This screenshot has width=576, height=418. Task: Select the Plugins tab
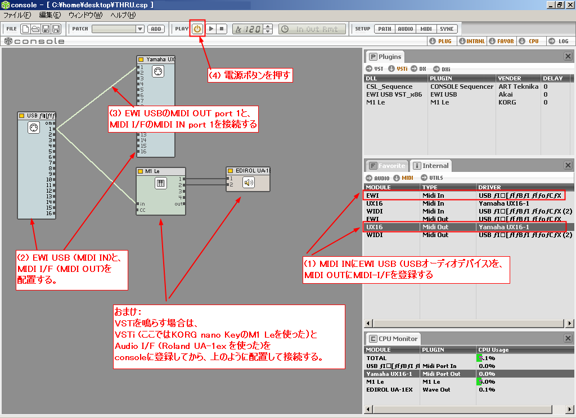(385, 57)
